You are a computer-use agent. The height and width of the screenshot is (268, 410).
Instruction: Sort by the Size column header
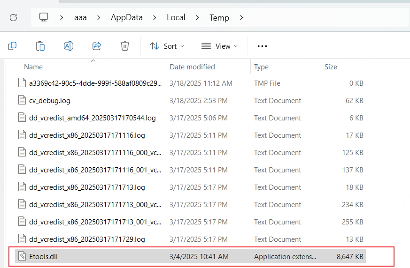pos(331,67)
